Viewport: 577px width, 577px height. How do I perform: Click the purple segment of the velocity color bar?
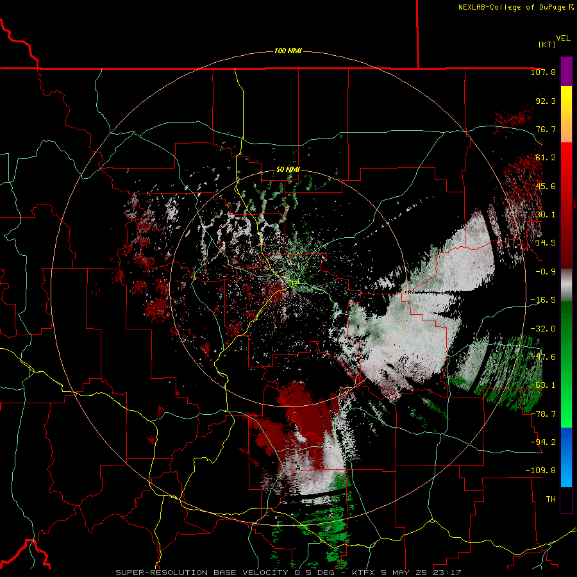coord(566,71)
